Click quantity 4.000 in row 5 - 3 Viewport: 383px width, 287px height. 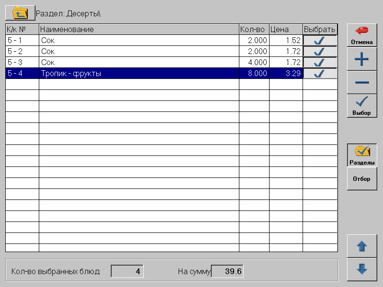[x=254, y=62]
